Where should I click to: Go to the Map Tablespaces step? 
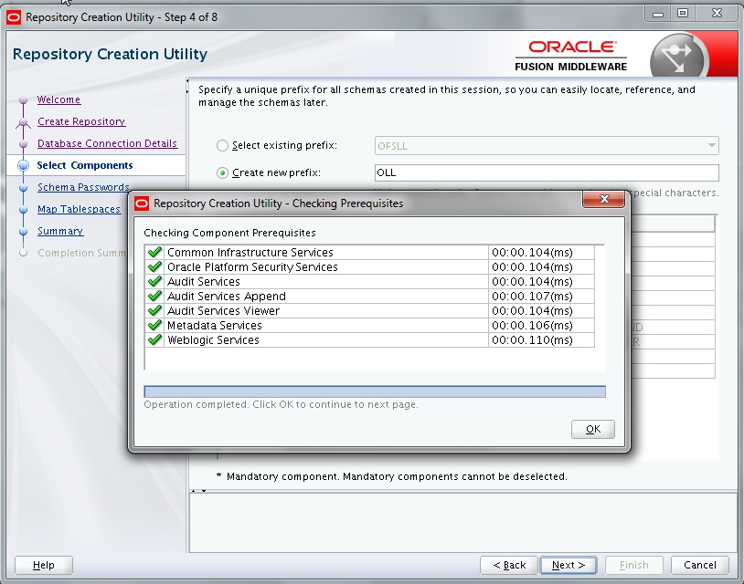(x=79, y=209)
